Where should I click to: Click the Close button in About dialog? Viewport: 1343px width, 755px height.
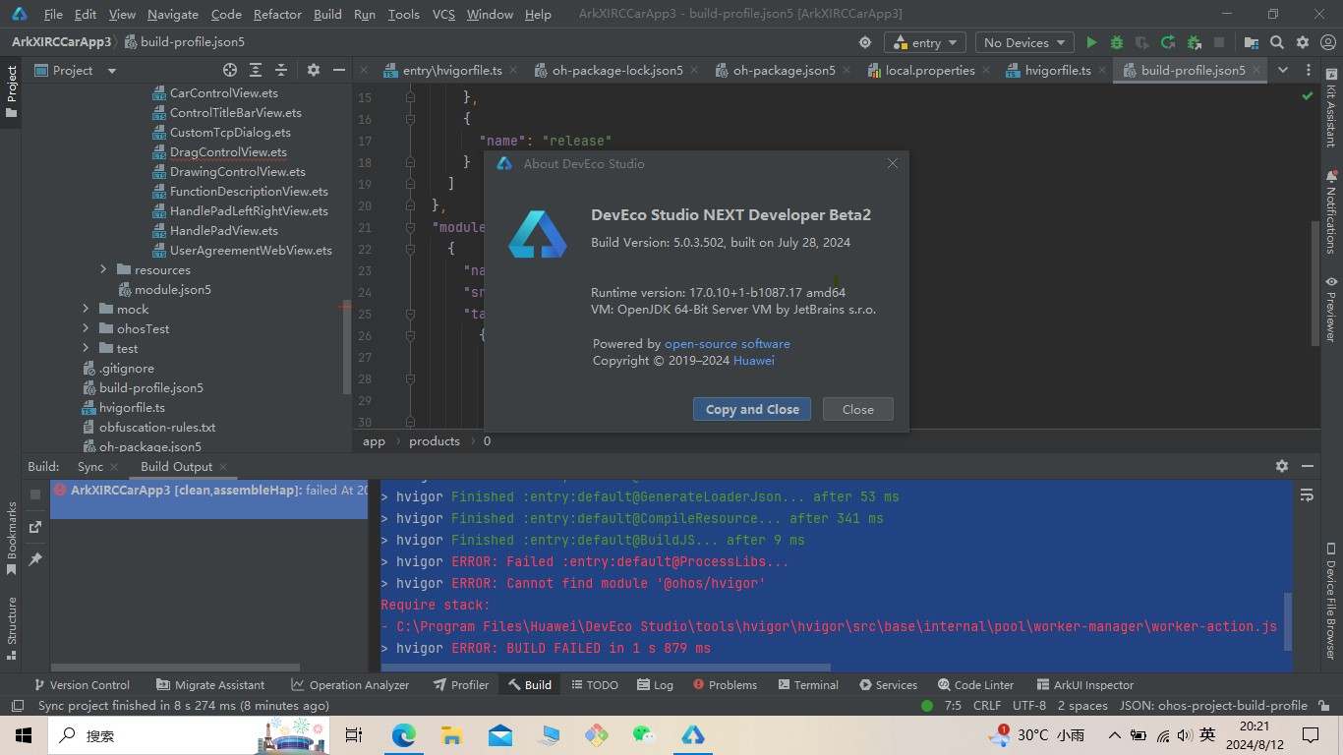click(857, 409)
